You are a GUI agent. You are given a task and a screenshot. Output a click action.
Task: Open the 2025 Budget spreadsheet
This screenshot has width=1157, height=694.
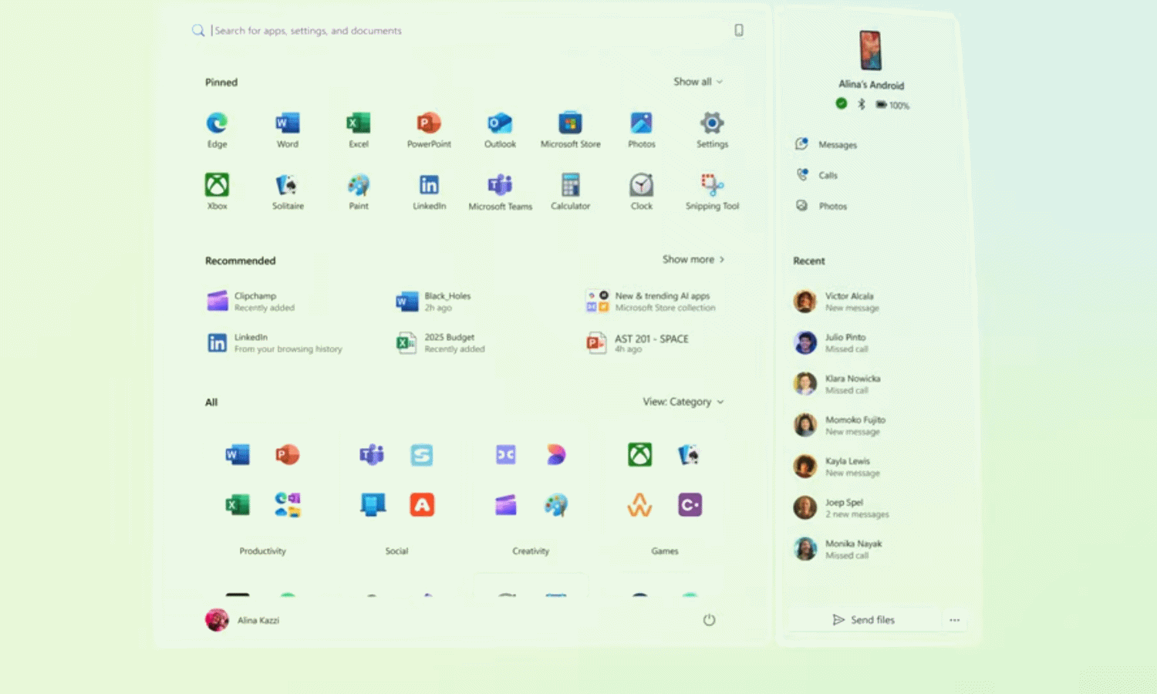tap(440, 343)
